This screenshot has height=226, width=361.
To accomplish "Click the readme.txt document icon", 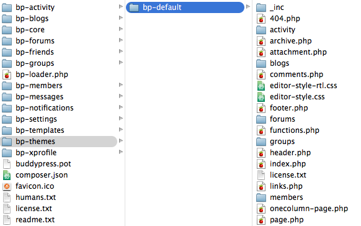I will coord(7,220).
